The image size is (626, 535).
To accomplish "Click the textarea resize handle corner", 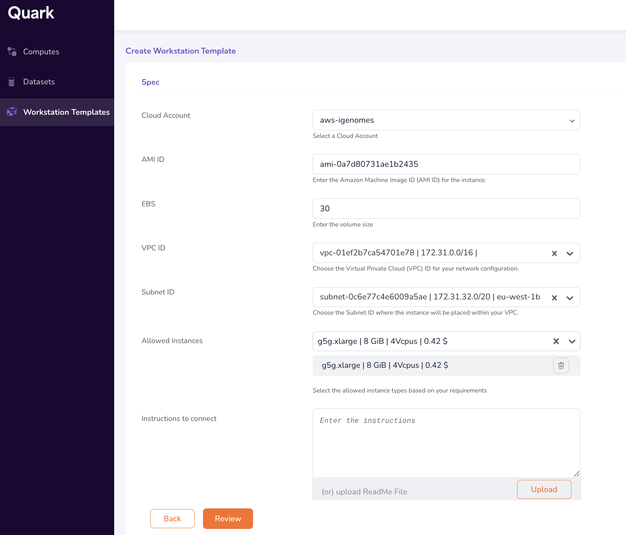I will (577, 473).
